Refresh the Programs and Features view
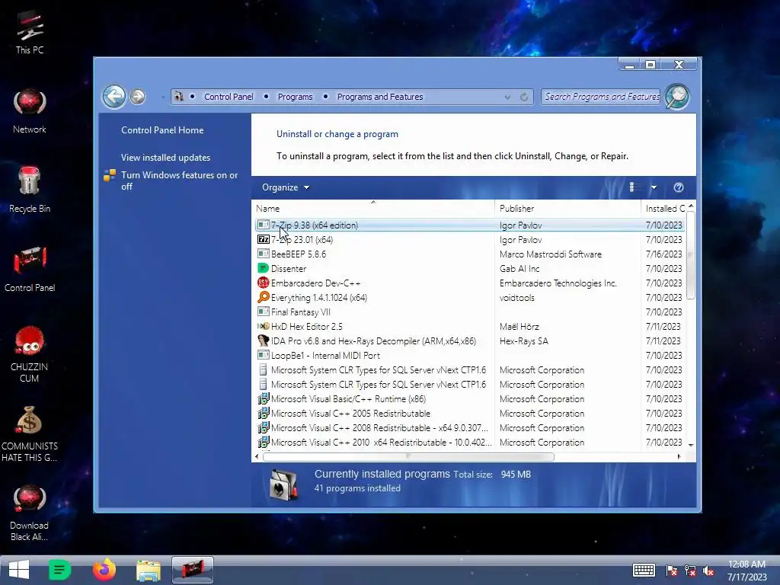 tap(524, 97)
